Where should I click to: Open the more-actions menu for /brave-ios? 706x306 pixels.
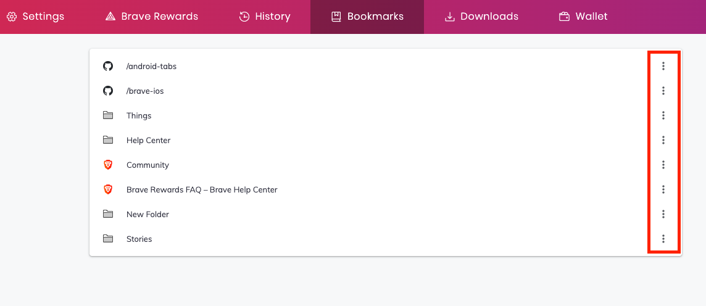click(x=663, y=91)
